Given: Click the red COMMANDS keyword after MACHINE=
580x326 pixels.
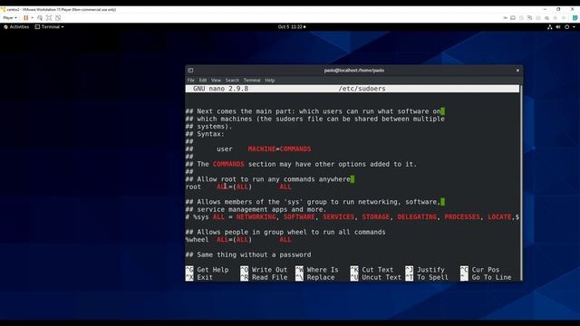Looking at the screenshot, I should 295,149.
